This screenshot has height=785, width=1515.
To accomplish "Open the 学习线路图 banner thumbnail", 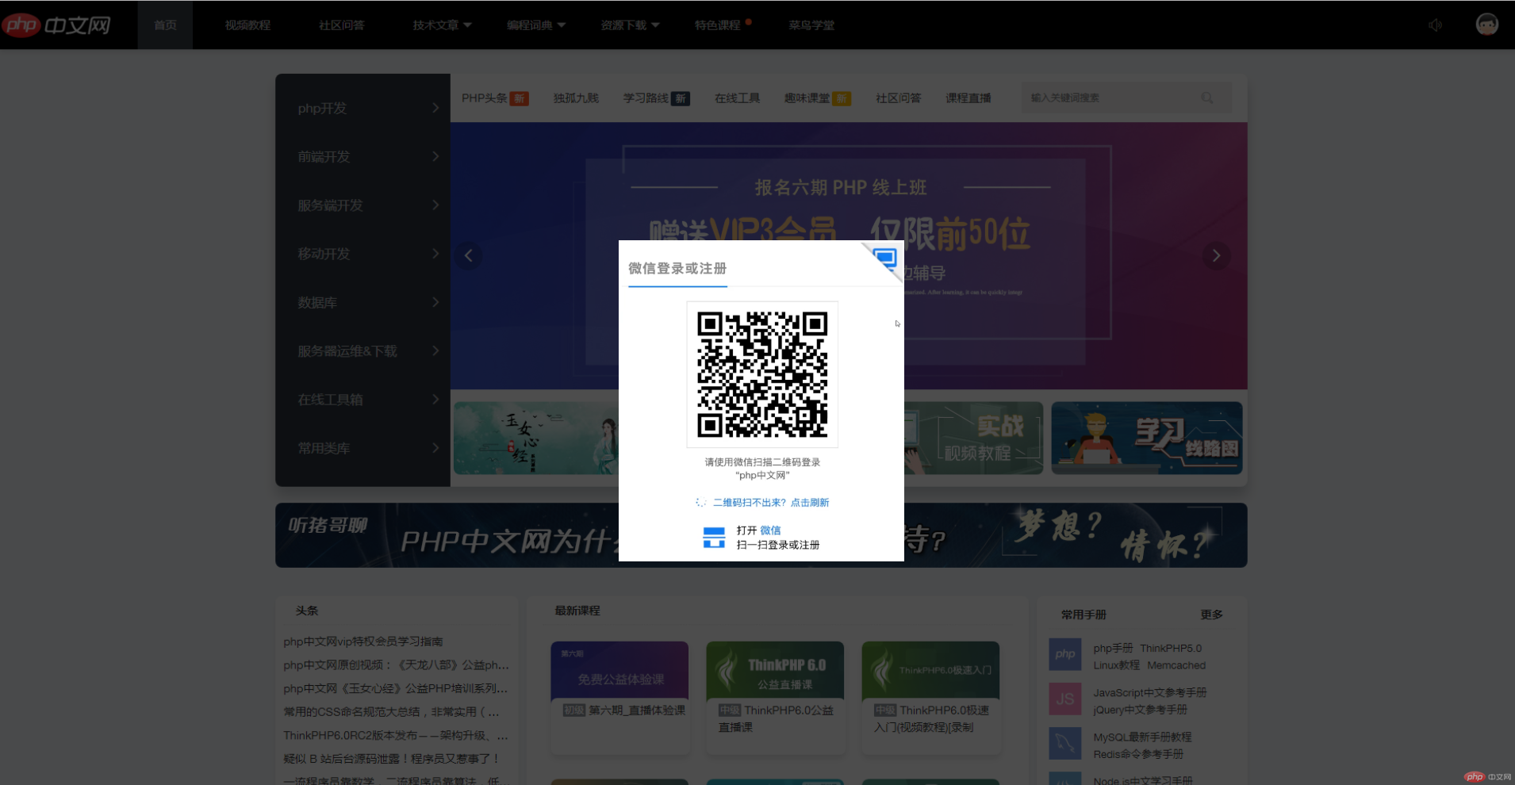I will [x=1147, y=438].
